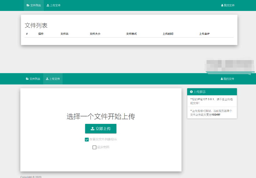Click the 上传时间 column header
The width and height of the screenshot is (256, 178).
click(168, 34)
